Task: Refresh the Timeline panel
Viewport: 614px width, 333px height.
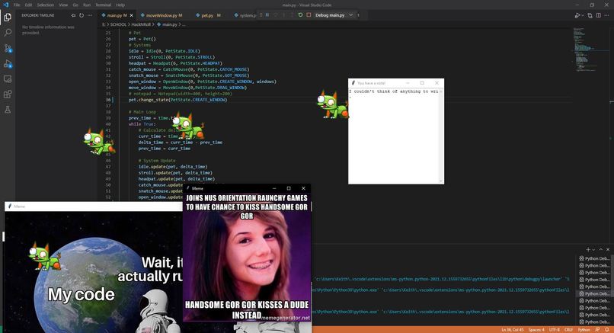Action: [x=82, y=15]
